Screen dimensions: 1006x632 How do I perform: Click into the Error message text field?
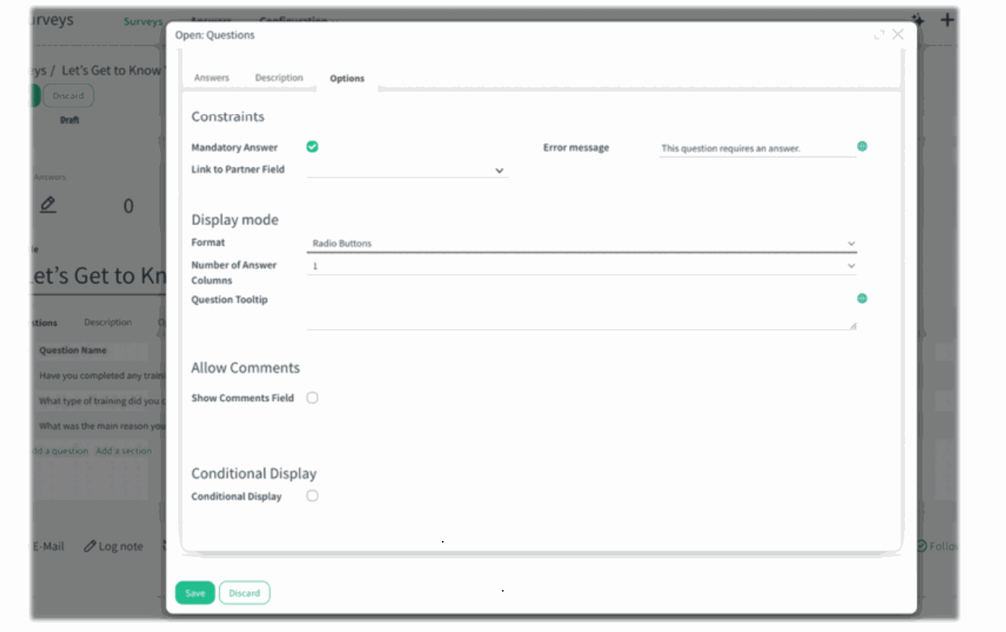point(756,148)
